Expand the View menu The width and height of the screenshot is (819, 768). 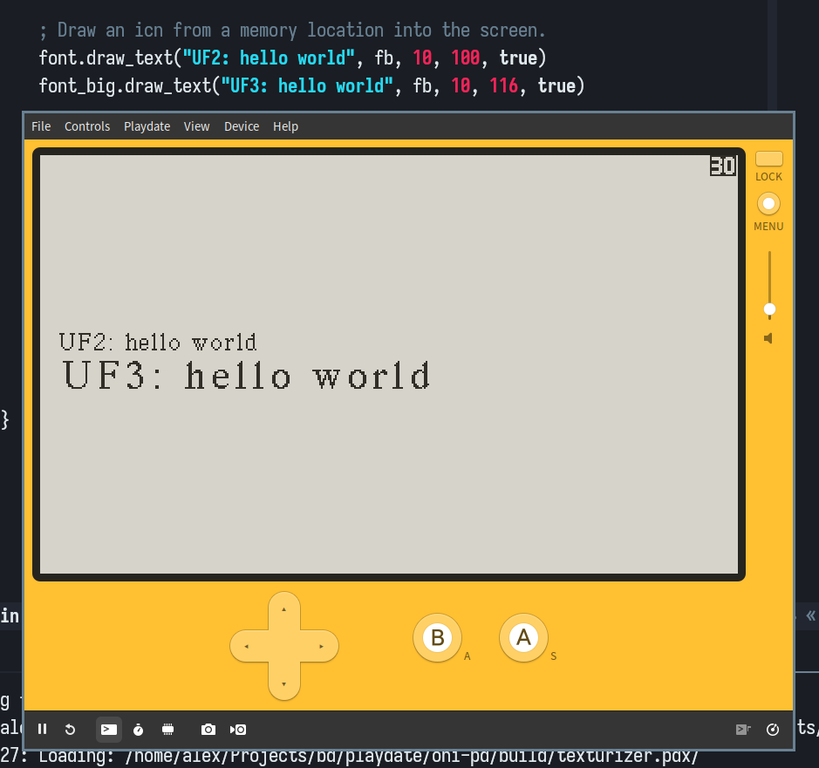pyautogui.click(x=196, y=126)
